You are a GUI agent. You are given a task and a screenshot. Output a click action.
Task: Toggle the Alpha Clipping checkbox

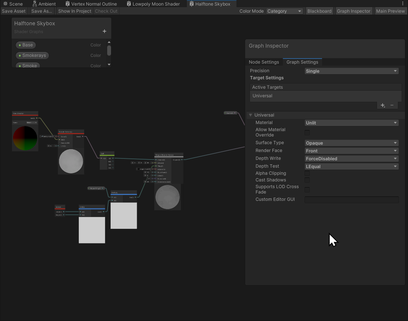307,173
